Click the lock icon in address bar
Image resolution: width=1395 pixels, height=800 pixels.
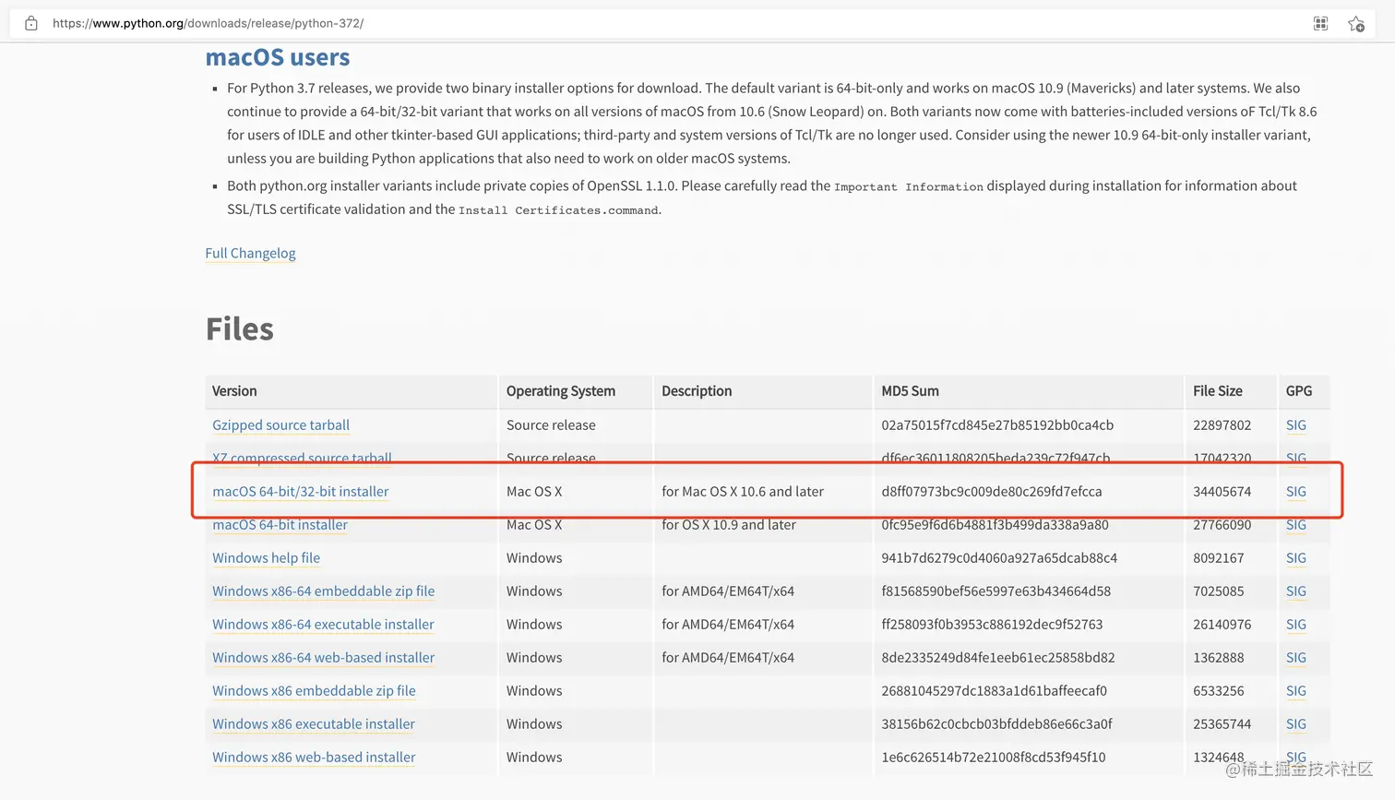(x=31, y=23)
